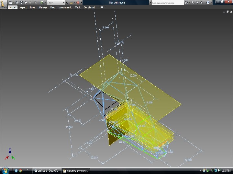The image size is (233, 174).
Task: Open the Environments ribbon tab
Action: [x=65, y=7]
